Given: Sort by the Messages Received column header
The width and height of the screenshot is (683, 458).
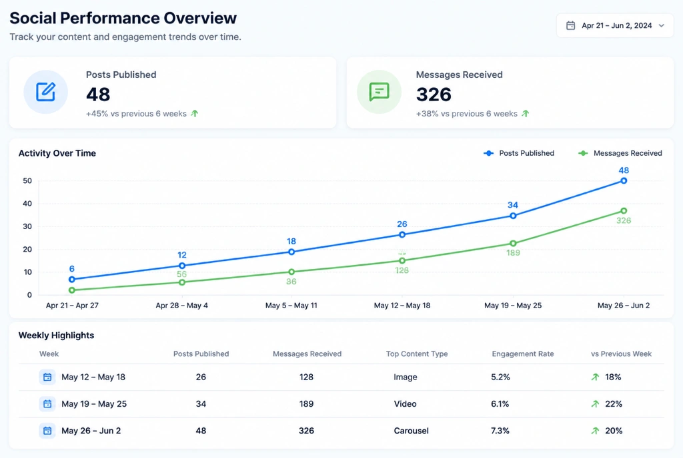Looking at the screenshot, I should (x=307, y=353).
